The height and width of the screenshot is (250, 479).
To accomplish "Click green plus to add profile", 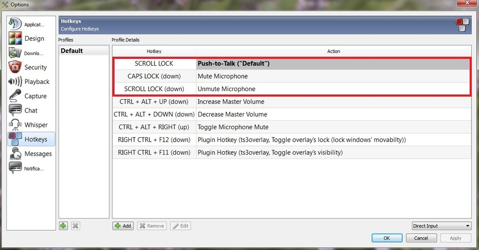I will pos(63,226).
